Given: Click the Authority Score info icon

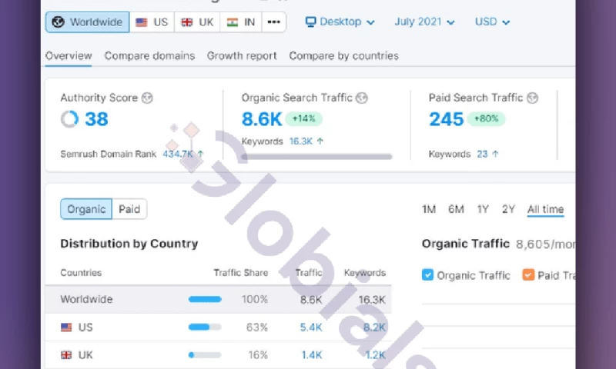Looking at the screenshot, I should (147, 98).
